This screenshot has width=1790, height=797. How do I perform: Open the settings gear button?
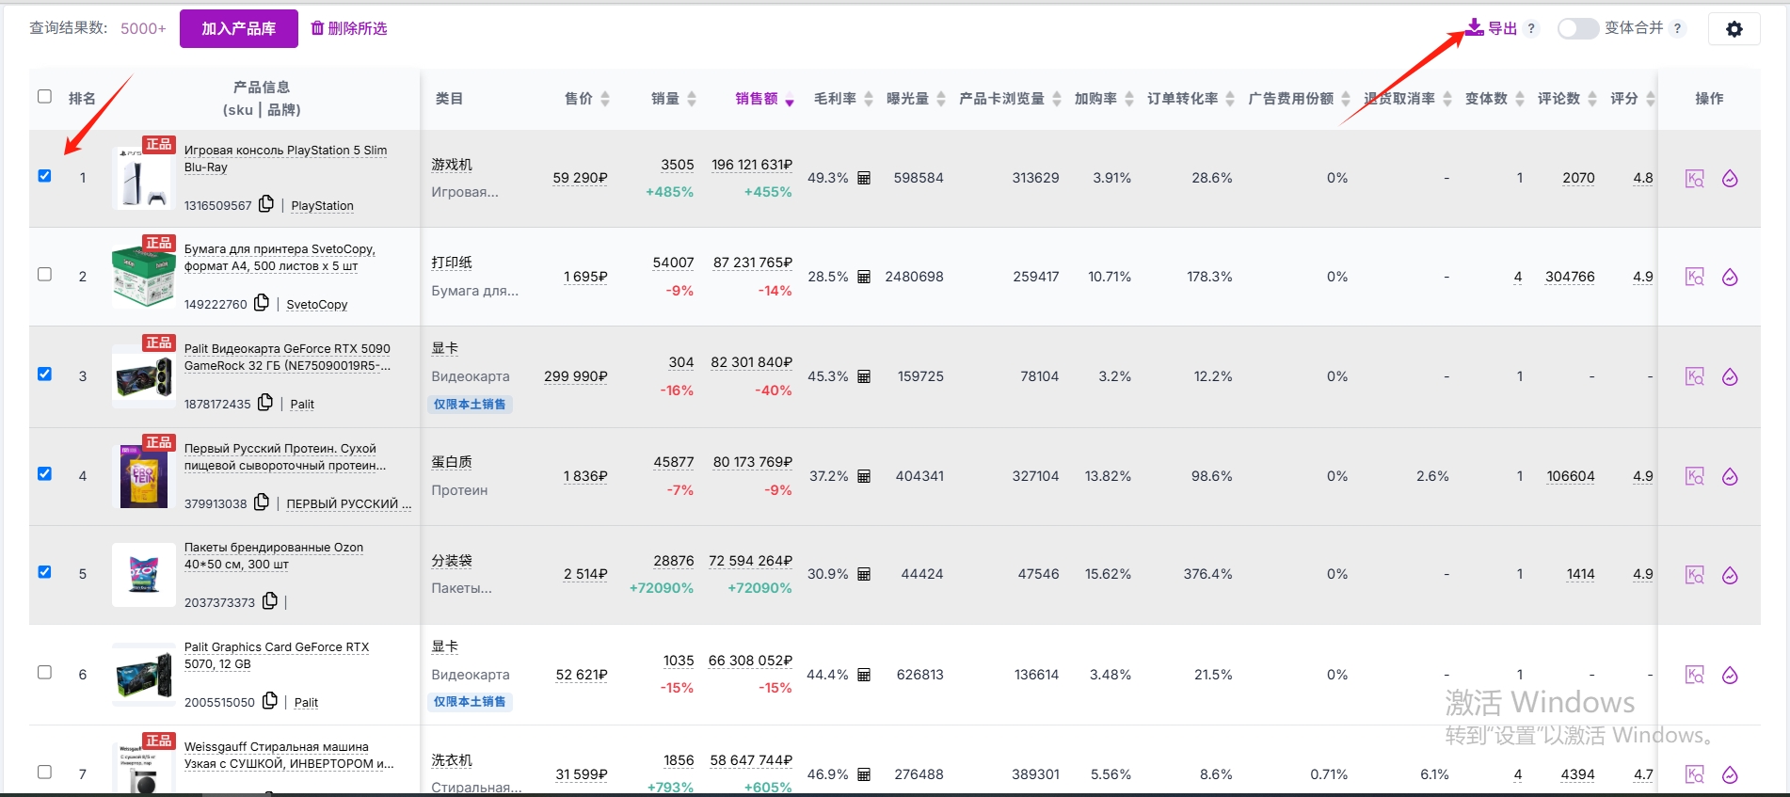tap(1734, 29)
